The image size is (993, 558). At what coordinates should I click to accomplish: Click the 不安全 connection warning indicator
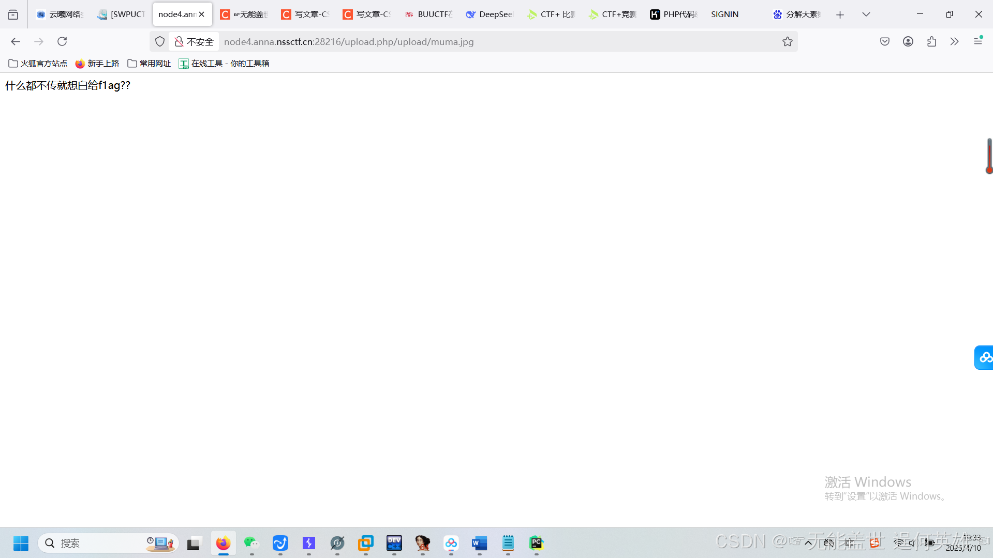pos(193,41)
